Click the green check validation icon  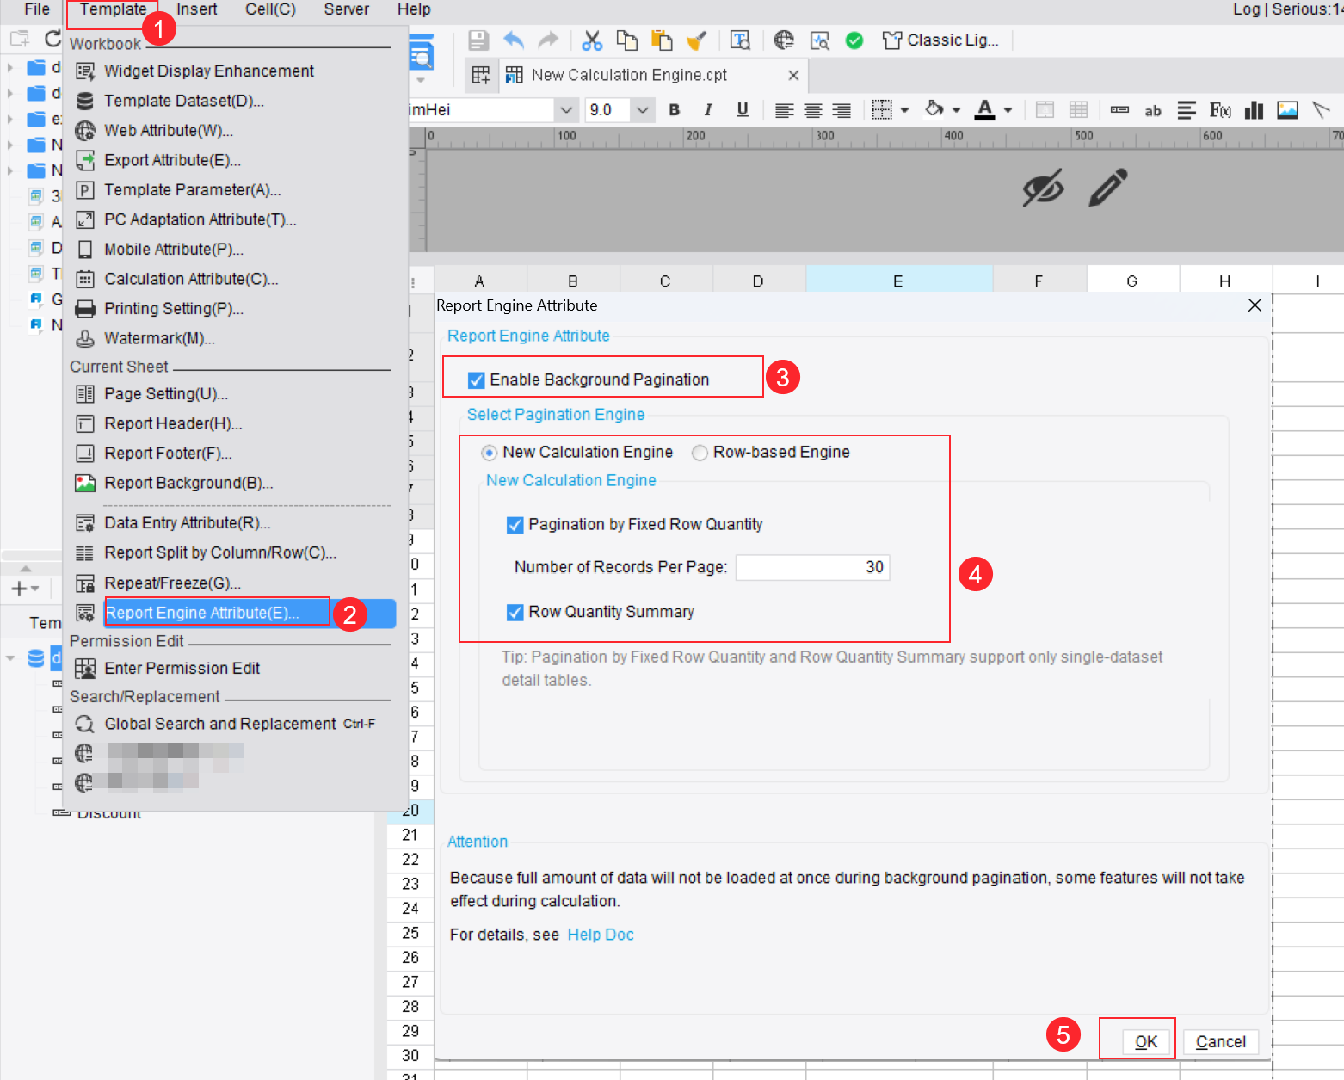tap(854, 40)
